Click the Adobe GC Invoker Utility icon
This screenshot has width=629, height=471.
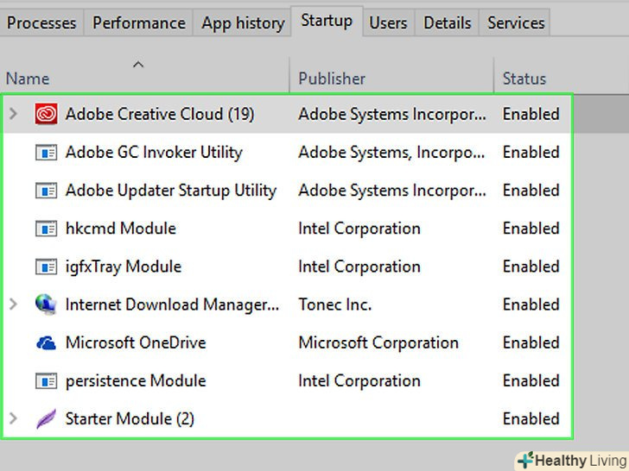[46, 153]
